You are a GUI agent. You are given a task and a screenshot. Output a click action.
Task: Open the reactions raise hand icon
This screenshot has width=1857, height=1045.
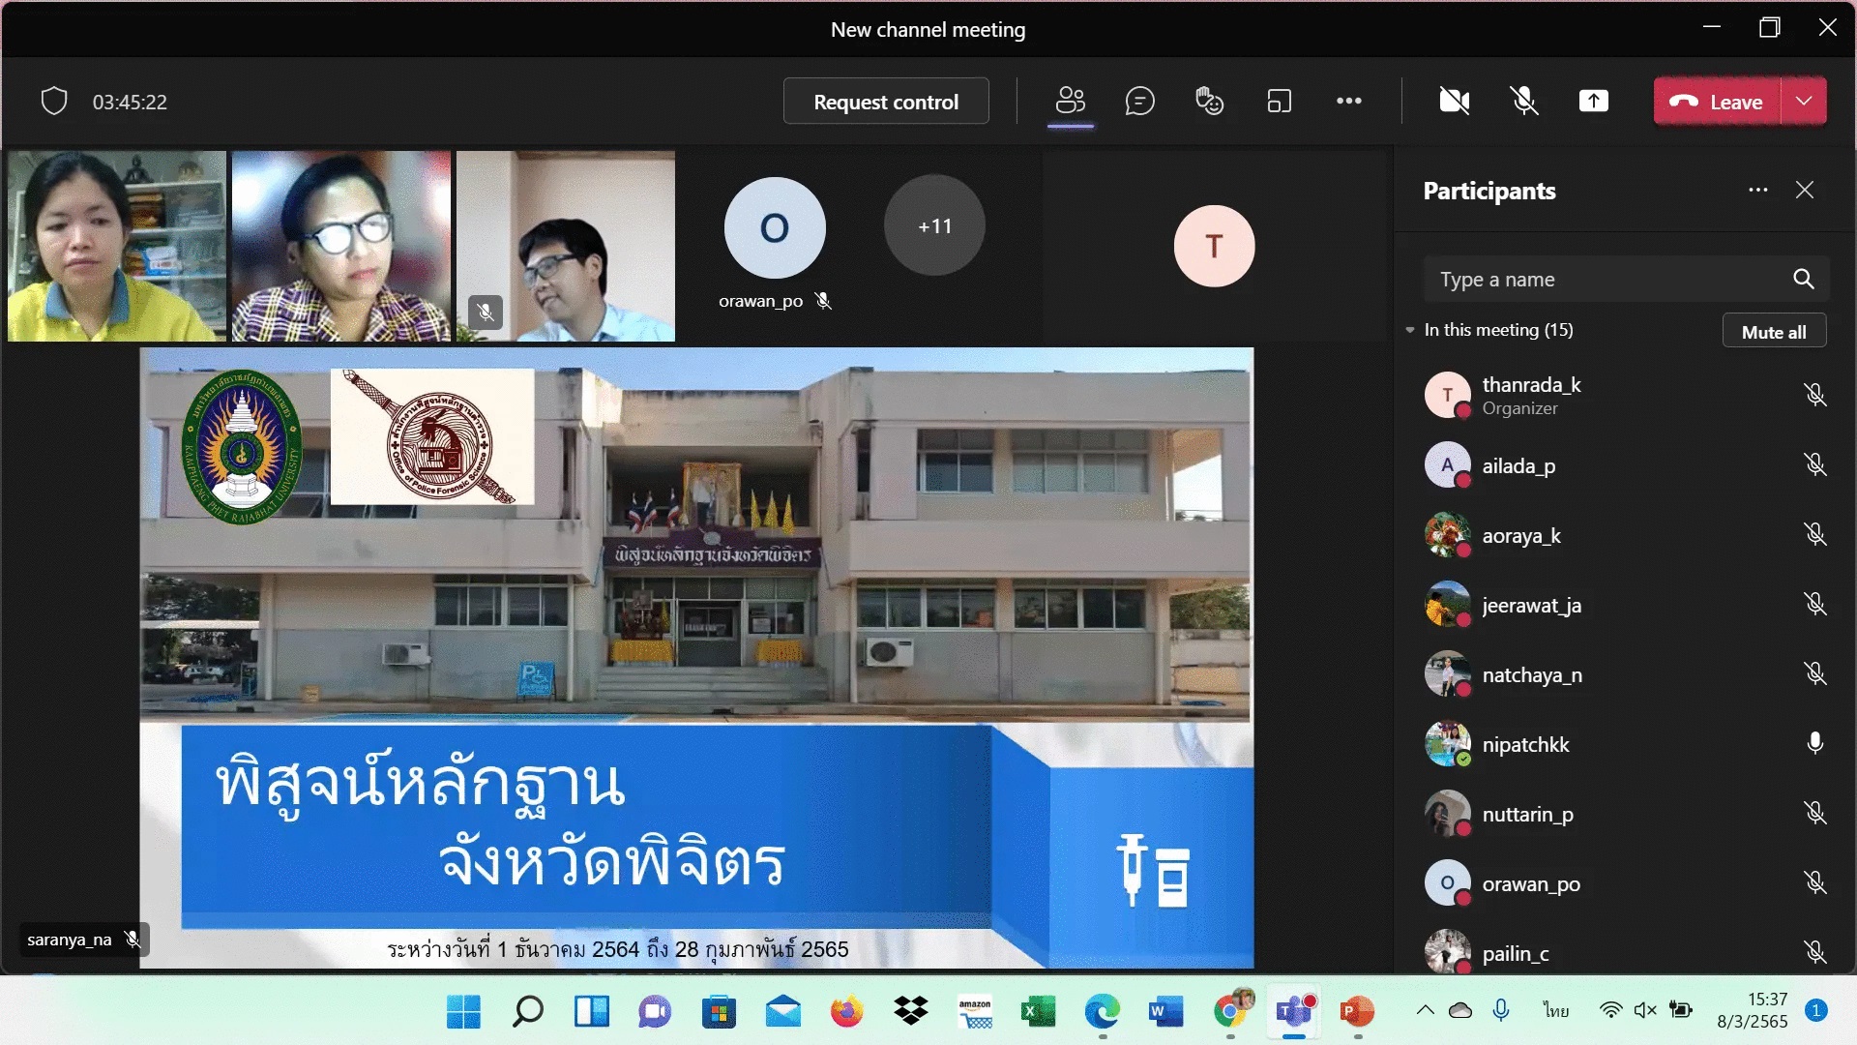[1209, 101]
